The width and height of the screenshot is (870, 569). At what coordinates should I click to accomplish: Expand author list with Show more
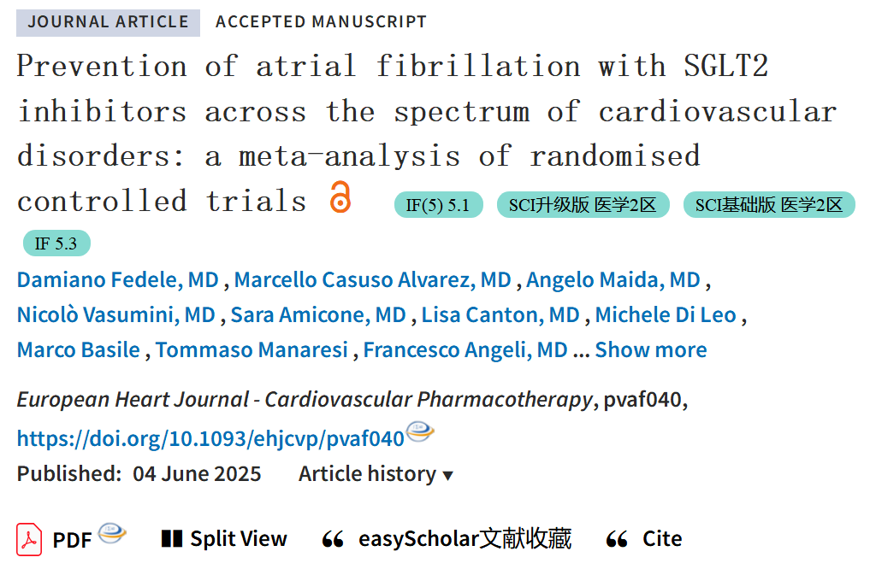[x=651, y=350]
